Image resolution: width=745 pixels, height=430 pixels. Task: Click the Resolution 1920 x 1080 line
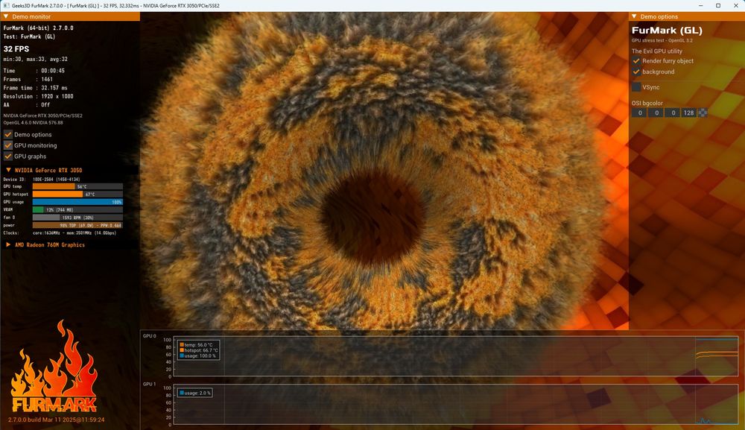click(39, 96)
